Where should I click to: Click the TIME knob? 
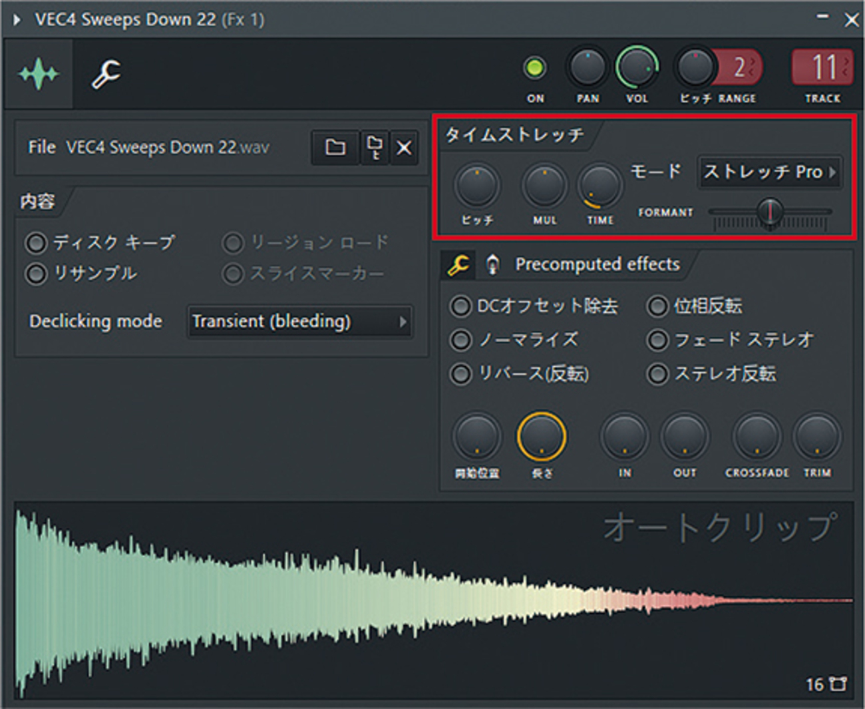click(x=600, y=186)
